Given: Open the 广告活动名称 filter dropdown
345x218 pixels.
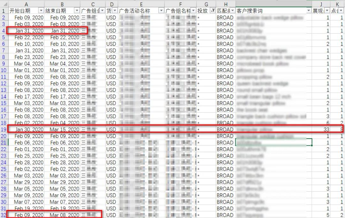Looking at the screenshot, I should tap(161, 11).
